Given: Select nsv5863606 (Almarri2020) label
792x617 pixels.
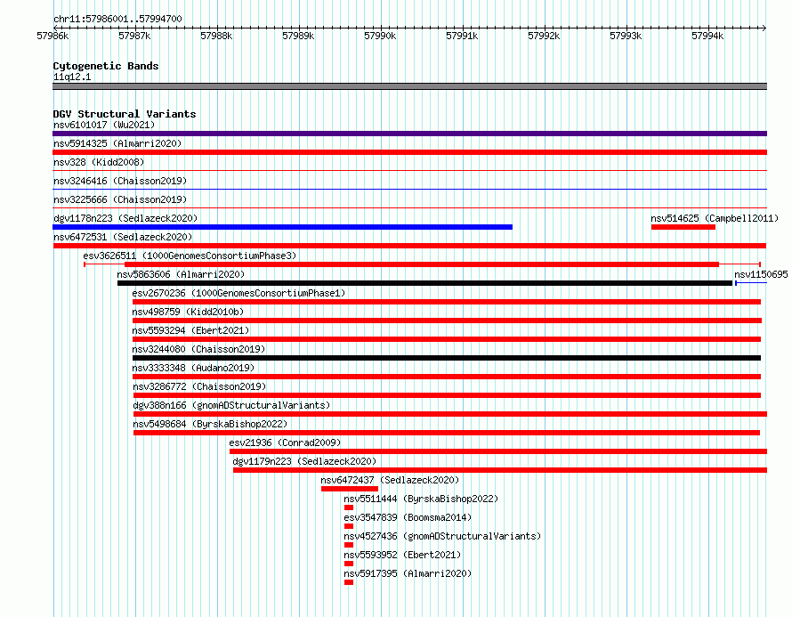Looking at the screenshot, I should pyautogui.click(x=181, y=274).
